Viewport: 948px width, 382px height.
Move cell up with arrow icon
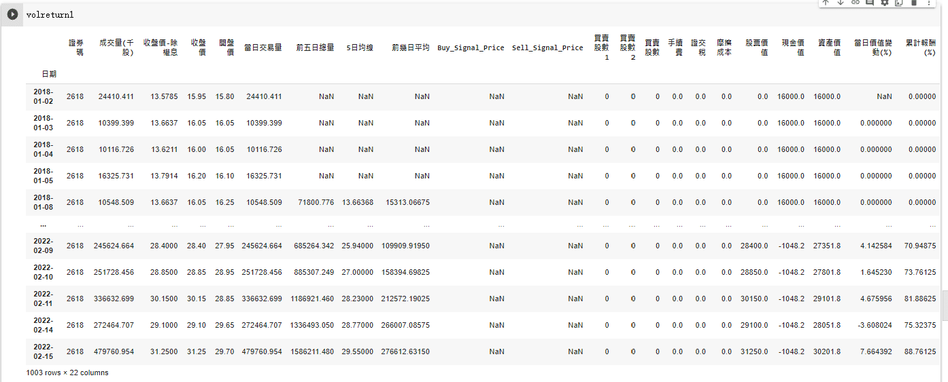[826, 3]
